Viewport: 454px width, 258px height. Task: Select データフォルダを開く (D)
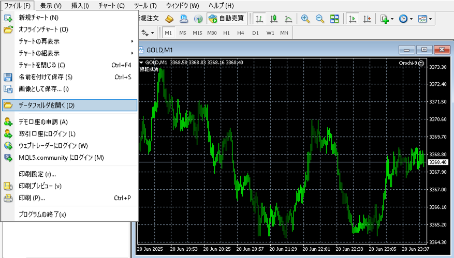point(69,105)
